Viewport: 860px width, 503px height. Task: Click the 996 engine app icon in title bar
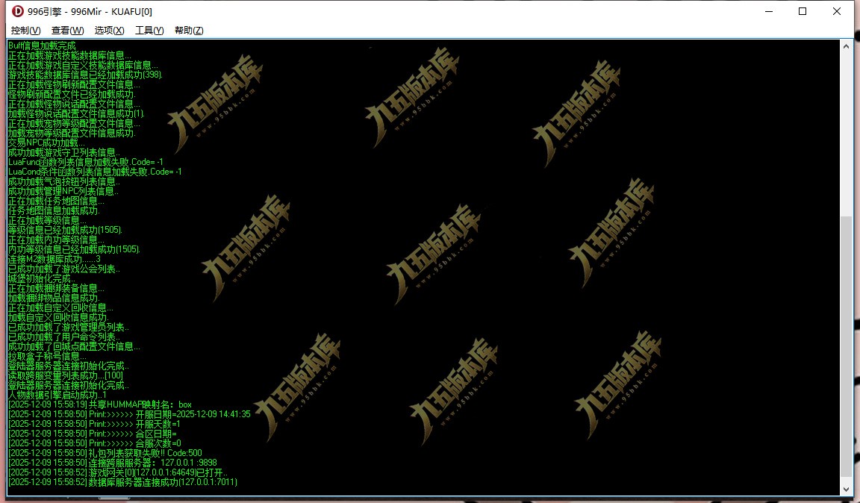tap(18, 11)
